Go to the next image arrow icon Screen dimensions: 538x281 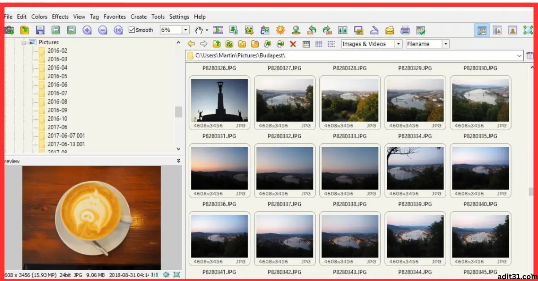tap(71, 30)
